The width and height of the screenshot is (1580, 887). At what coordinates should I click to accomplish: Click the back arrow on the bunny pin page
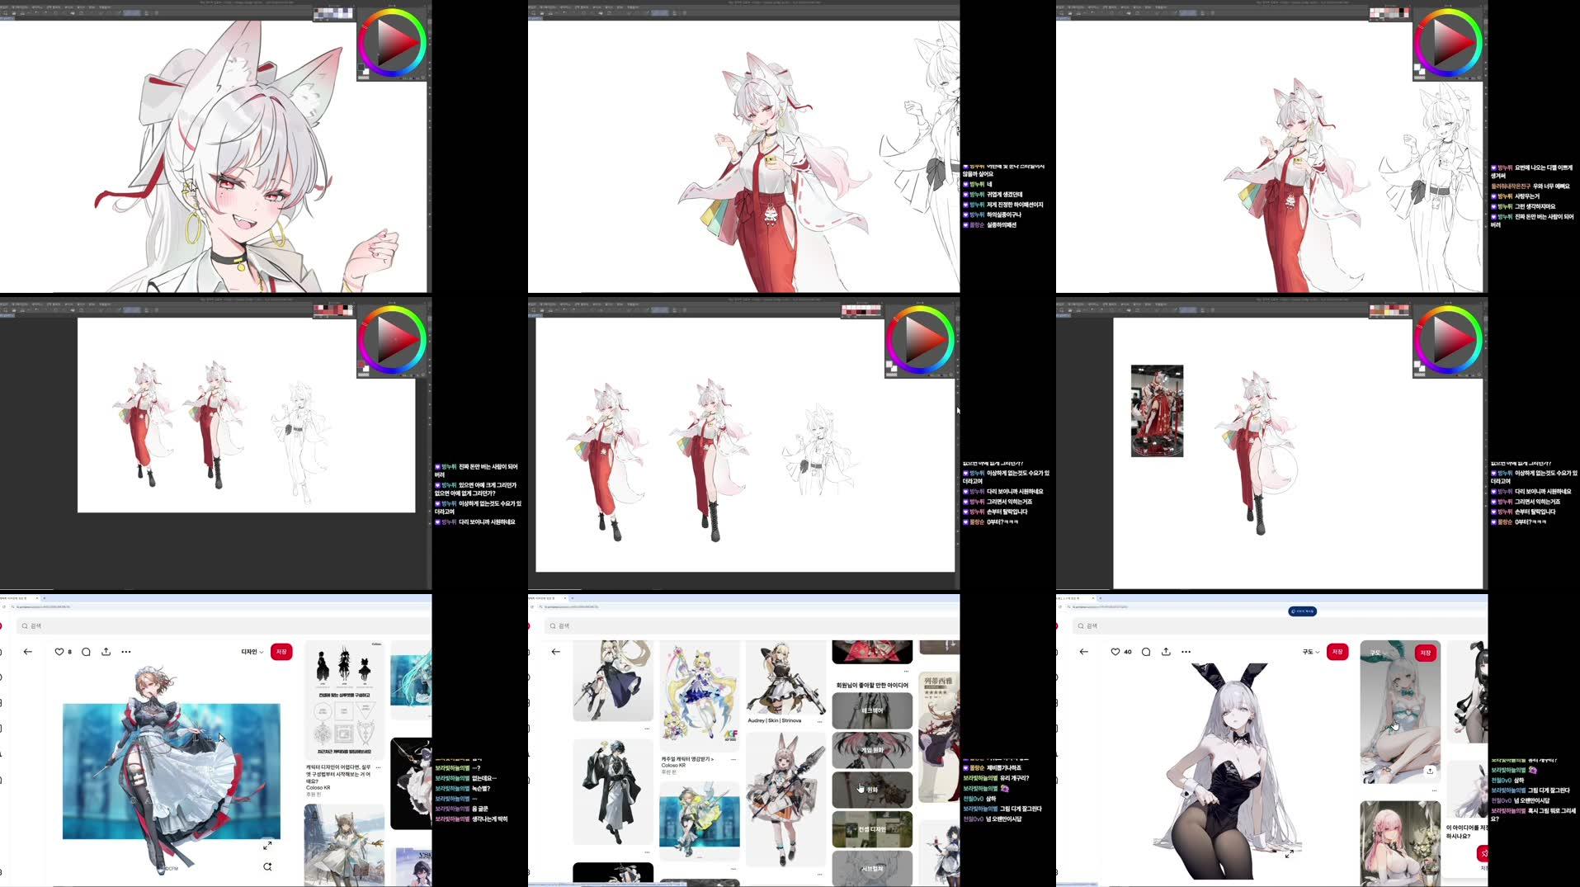coord(1083,652)
